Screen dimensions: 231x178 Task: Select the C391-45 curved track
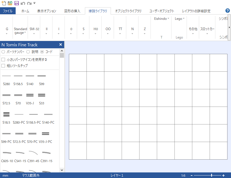pyautogui.click(x=33, y=157)
